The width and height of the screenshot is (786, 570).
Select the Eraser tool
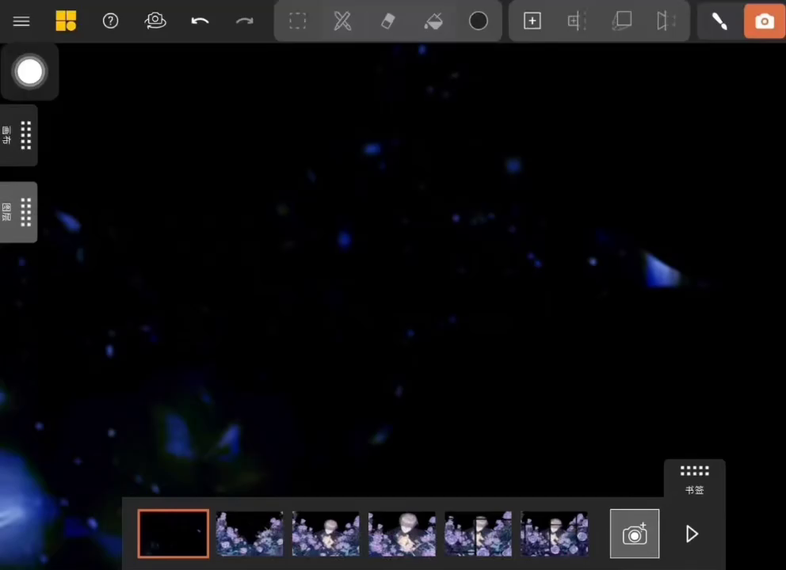point(387,21)
